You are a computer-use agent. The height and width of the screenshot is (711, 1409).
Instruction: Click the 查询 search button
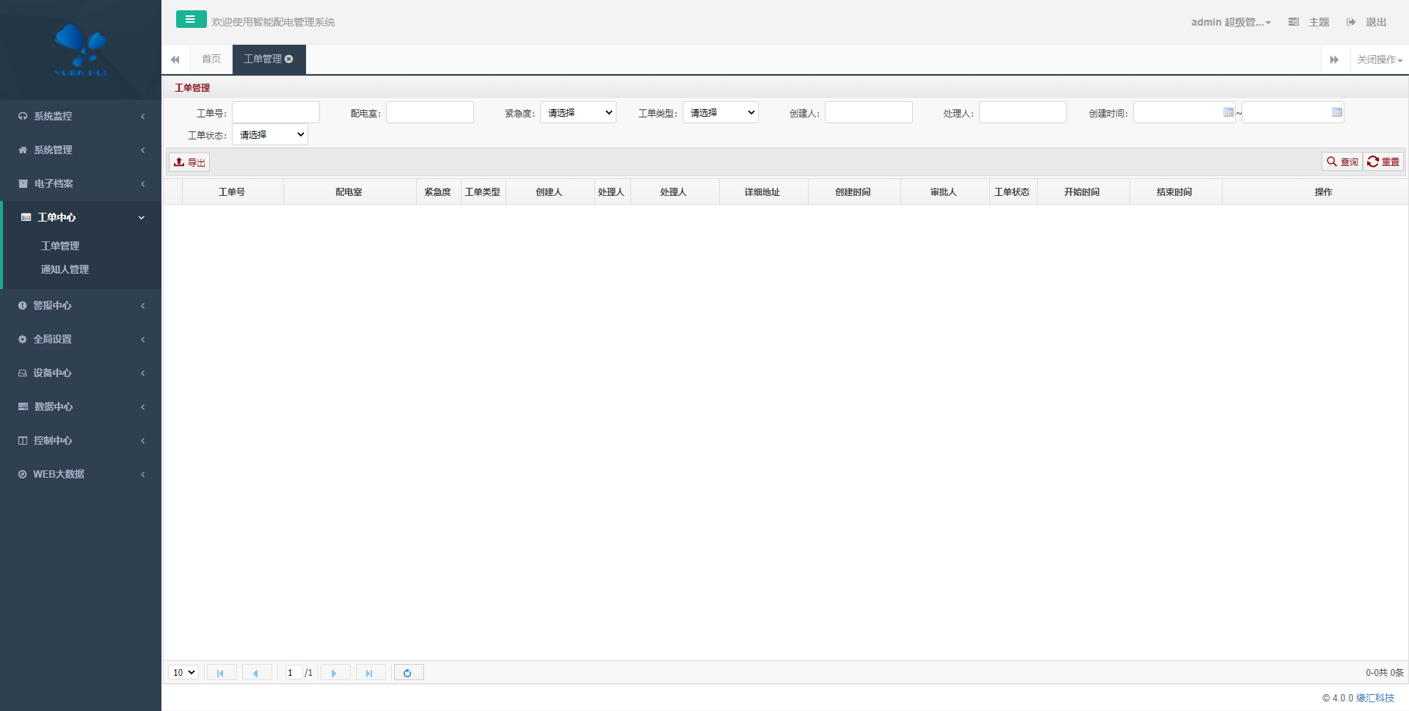click(x=1342, y=161)
